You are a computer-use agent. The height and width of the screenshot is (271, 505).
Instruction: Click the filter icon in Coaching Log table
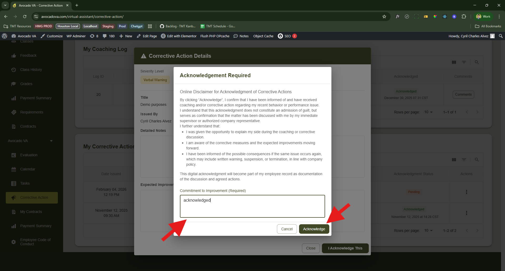coord(464,62)
